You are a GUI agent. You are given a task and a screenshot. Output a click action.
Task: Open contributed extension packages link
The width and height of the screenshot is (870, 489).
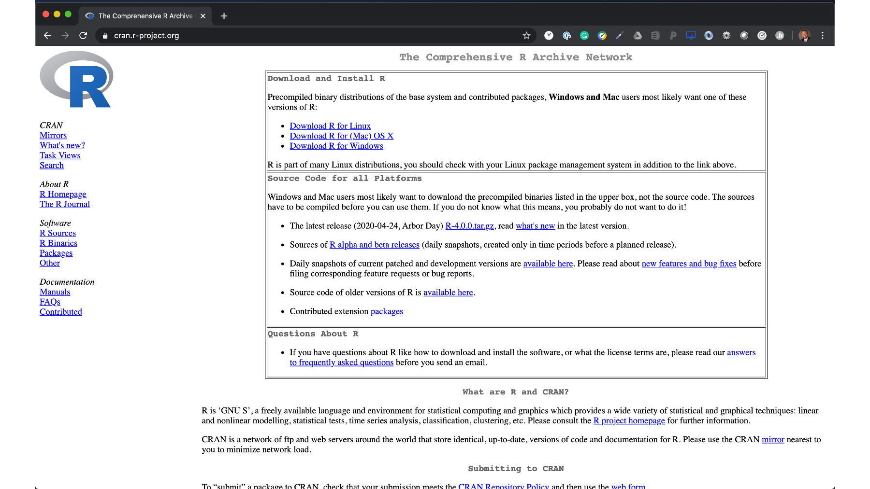[387, 311]
